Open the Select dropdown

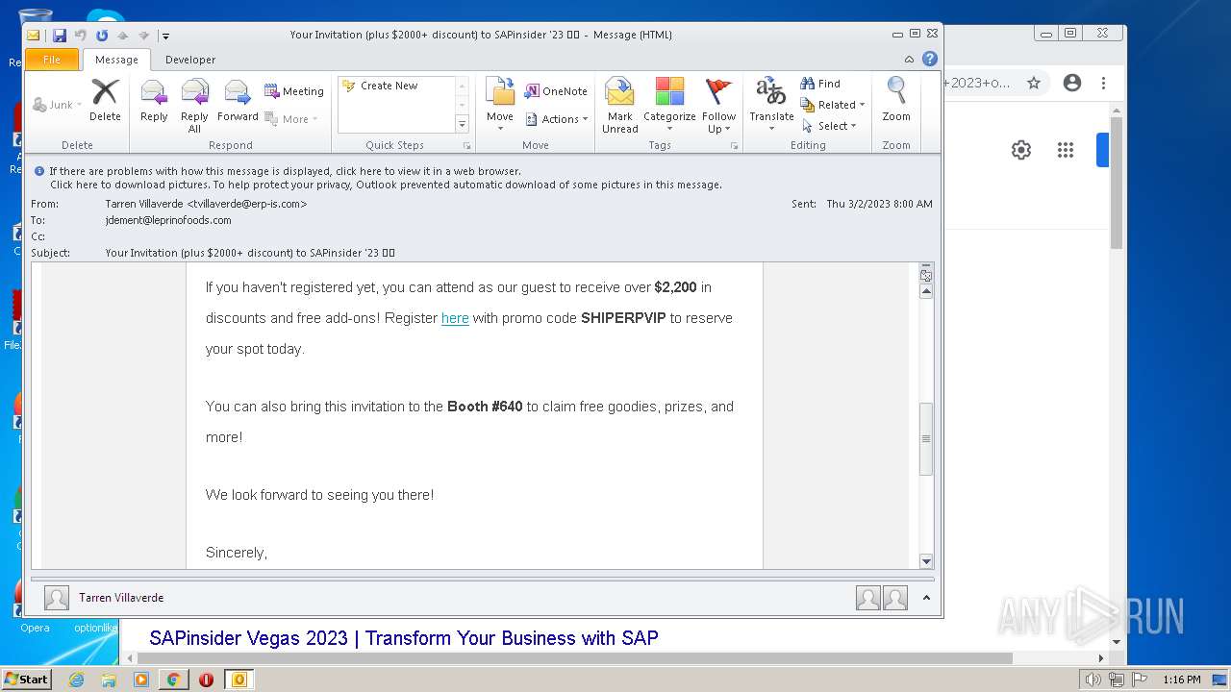click(827, 126)
